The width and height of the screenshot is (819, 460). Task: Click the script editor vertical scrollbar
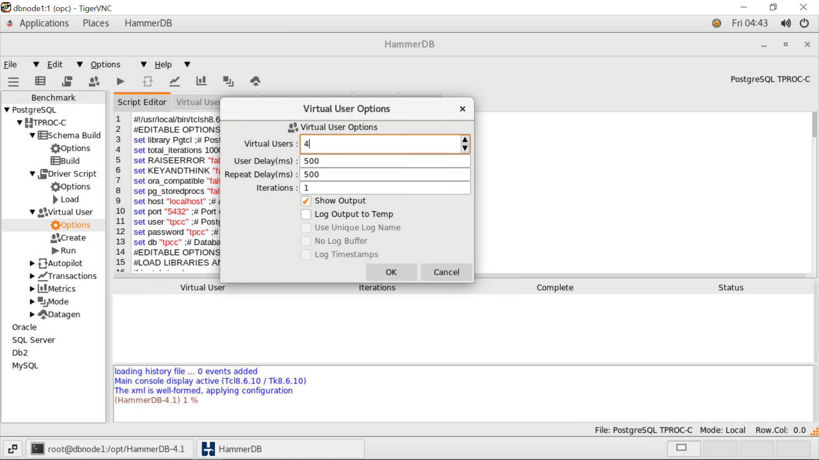point(815,125)
